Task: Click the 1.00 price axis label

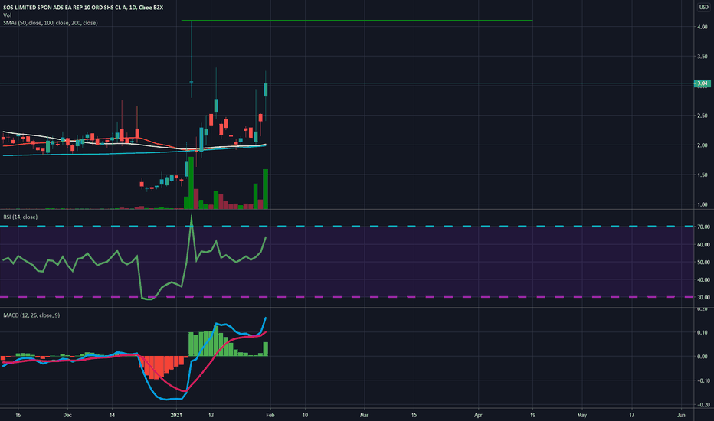Action: (x=703, y=204)
